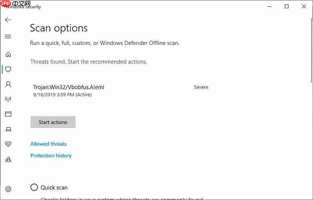This screenshot has width=313, height=200.
Task: Open Settings gear in sidebar
Action: coord(8,189)
